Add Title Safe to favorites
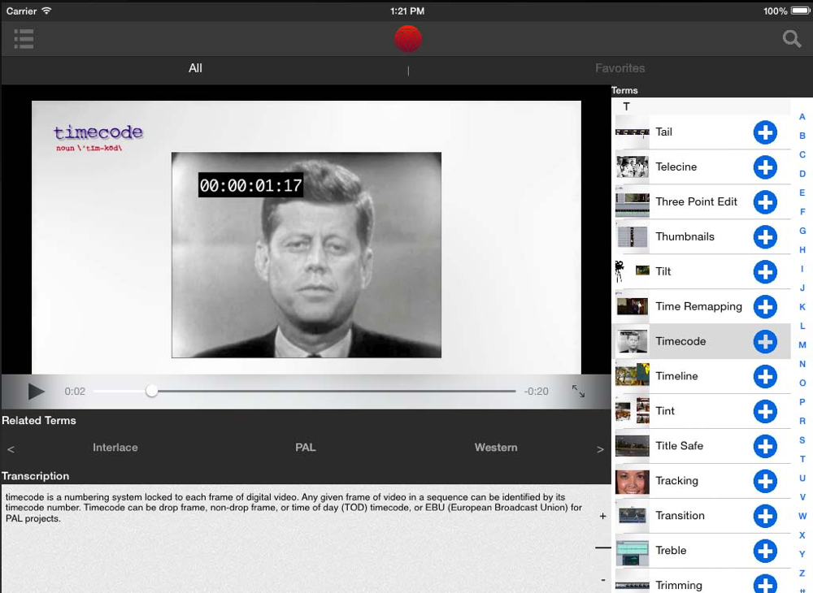 (765, 446)
